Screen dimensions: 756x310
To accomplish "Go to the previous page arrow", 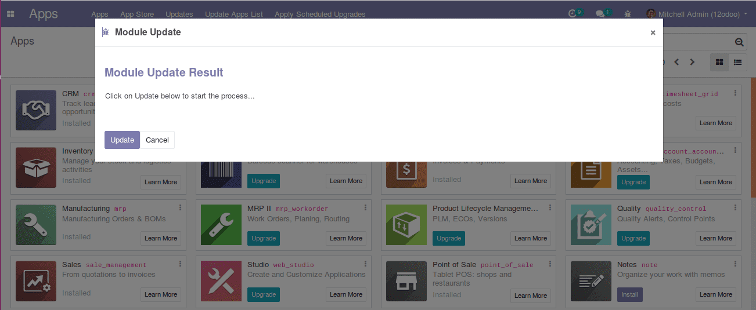I will (676, 62).
